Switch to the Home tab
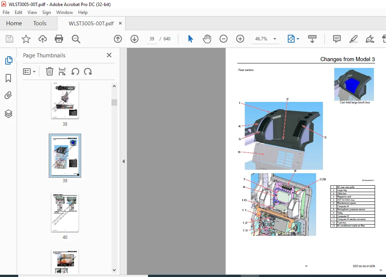 [14, 23]
